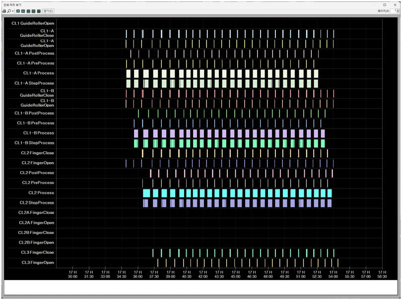This screenshot has height=300, width=402.
Task: Click the "CL1 GuideRollerOpen" row label
Action: 33,23
